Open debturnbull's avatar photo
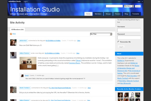 pyautogui.click(x=13, y=42)
